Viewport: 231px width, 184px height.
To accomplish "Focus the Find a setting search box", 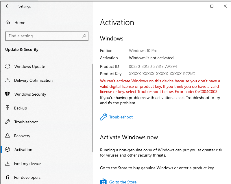I will coord(47,36).
